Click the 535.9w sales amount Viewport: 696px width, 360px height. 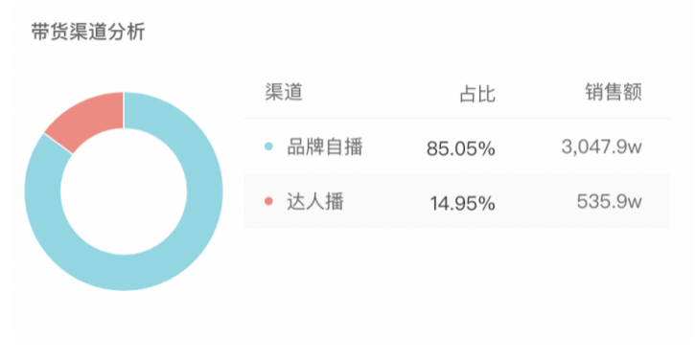coord(609,202)
